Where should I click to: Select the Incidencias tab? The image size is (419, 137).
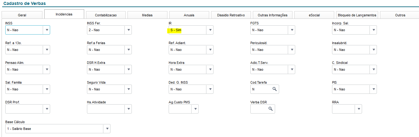[x=64, y=14]
